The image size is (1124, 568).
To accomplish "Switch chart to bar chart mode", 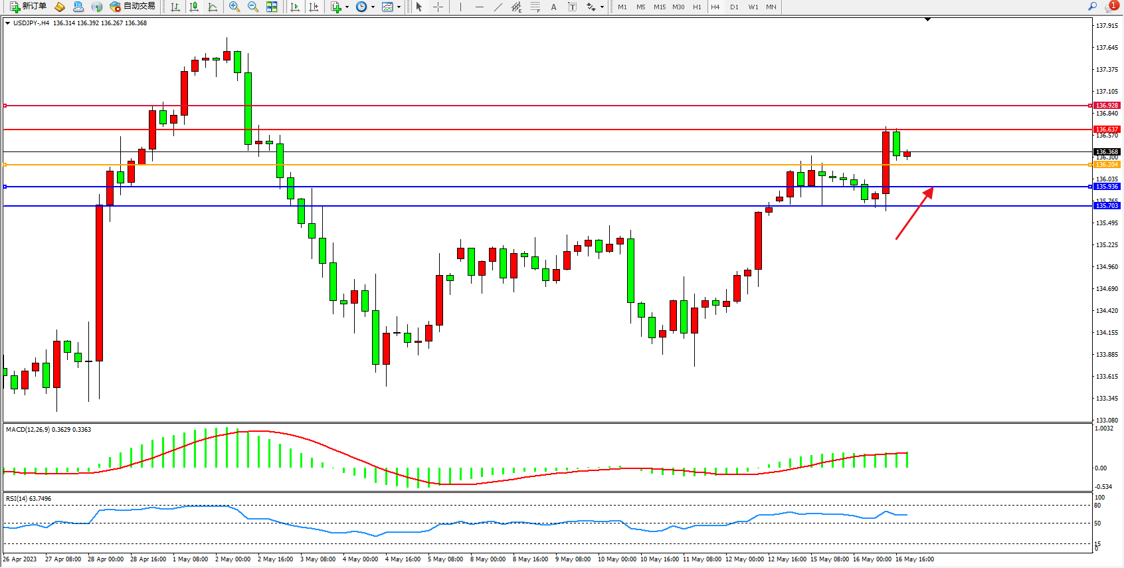I will [x=175, y=7].
